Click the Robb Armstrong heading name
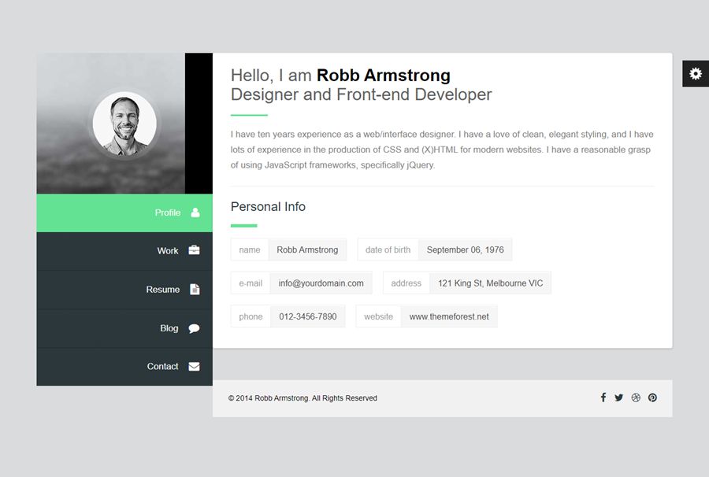Screen dimensions: 709x477 pos(383,76)
